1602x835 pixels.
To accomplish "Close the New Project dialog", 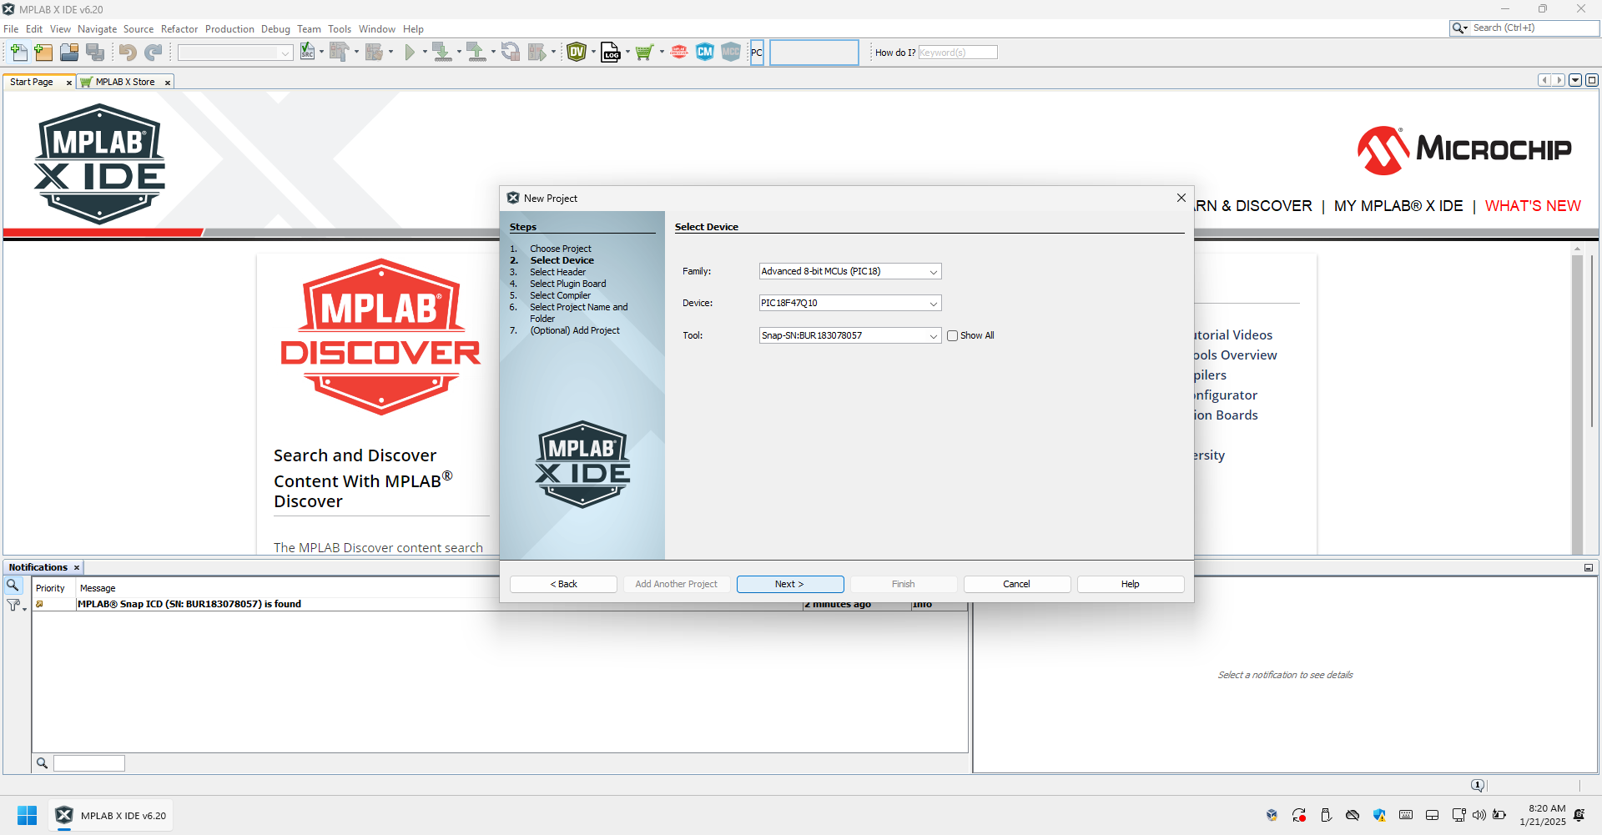I will (1181, 198).
